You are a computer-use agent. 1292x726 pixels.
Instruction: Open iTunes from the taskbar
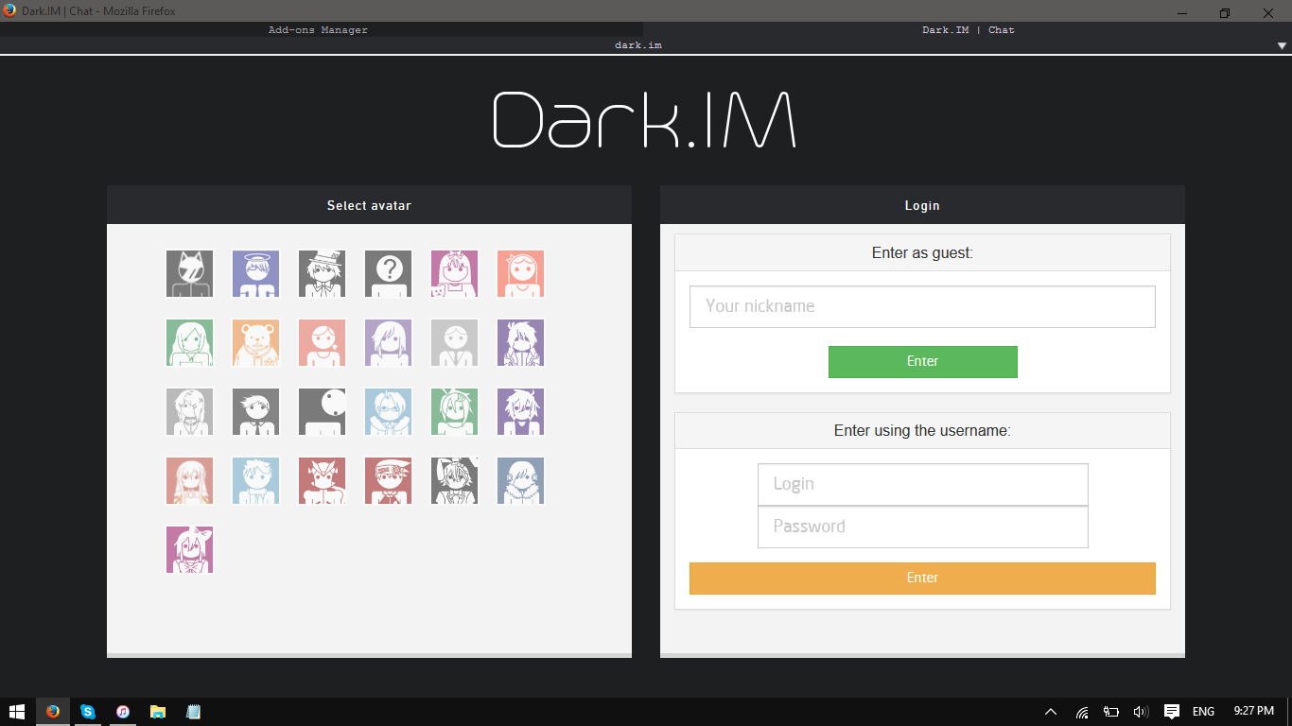coord(123,712)
